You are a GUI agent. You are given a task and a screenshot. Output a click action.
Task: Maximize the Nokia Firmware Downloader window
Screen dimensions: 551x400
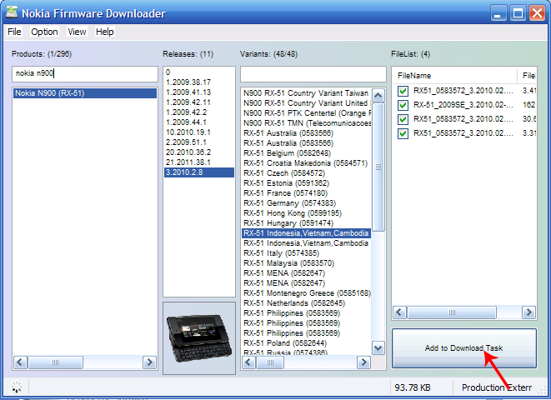coord(518,13)
